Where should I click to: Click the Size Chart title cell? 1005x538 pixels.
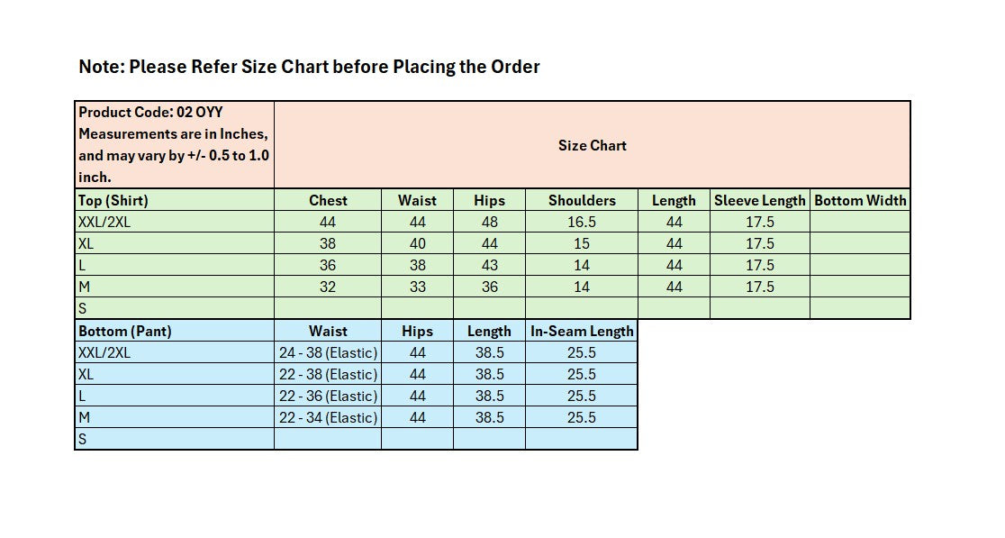pos(592,145)
